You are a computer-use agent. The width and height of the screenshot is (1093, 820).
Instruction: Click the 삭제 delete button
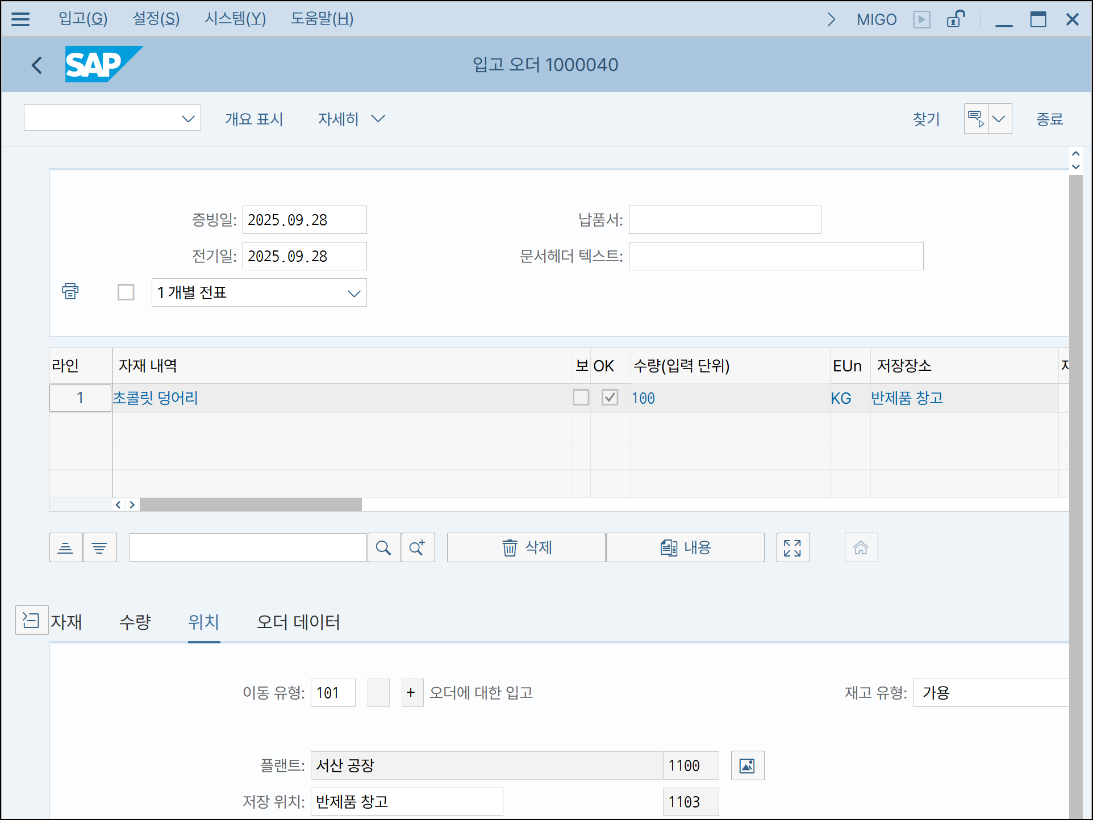(526, 547)
